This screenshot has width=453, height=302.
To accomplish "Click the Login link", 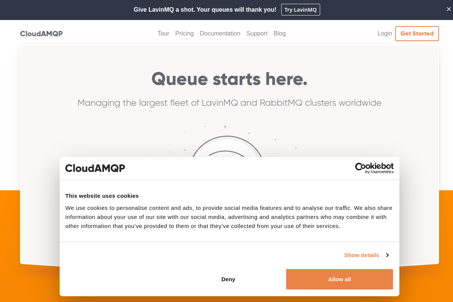I will click(385, 34).
